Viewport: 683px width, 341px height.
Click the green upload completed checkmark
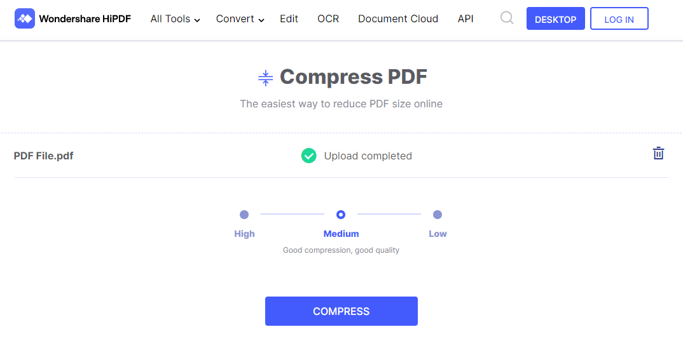point(309,156)
